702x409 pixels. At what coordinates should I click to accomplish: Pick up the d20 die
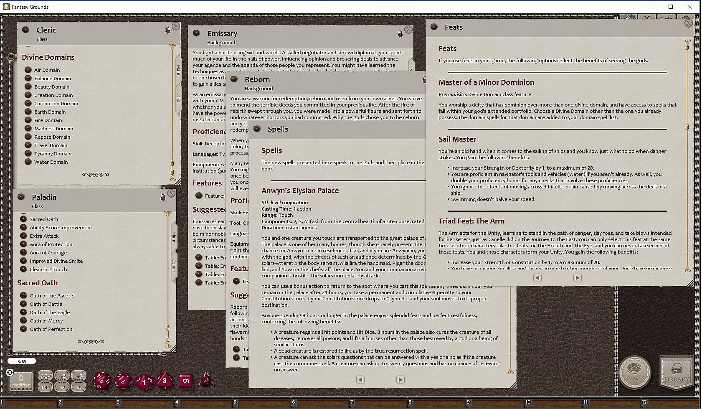coord(101,381)
